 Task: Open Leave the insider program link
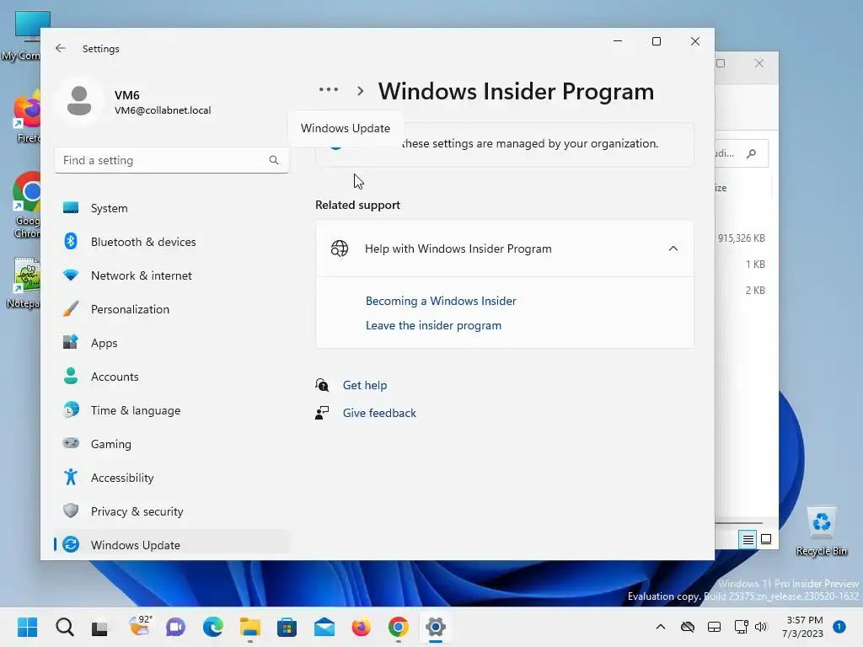point(433,325)
